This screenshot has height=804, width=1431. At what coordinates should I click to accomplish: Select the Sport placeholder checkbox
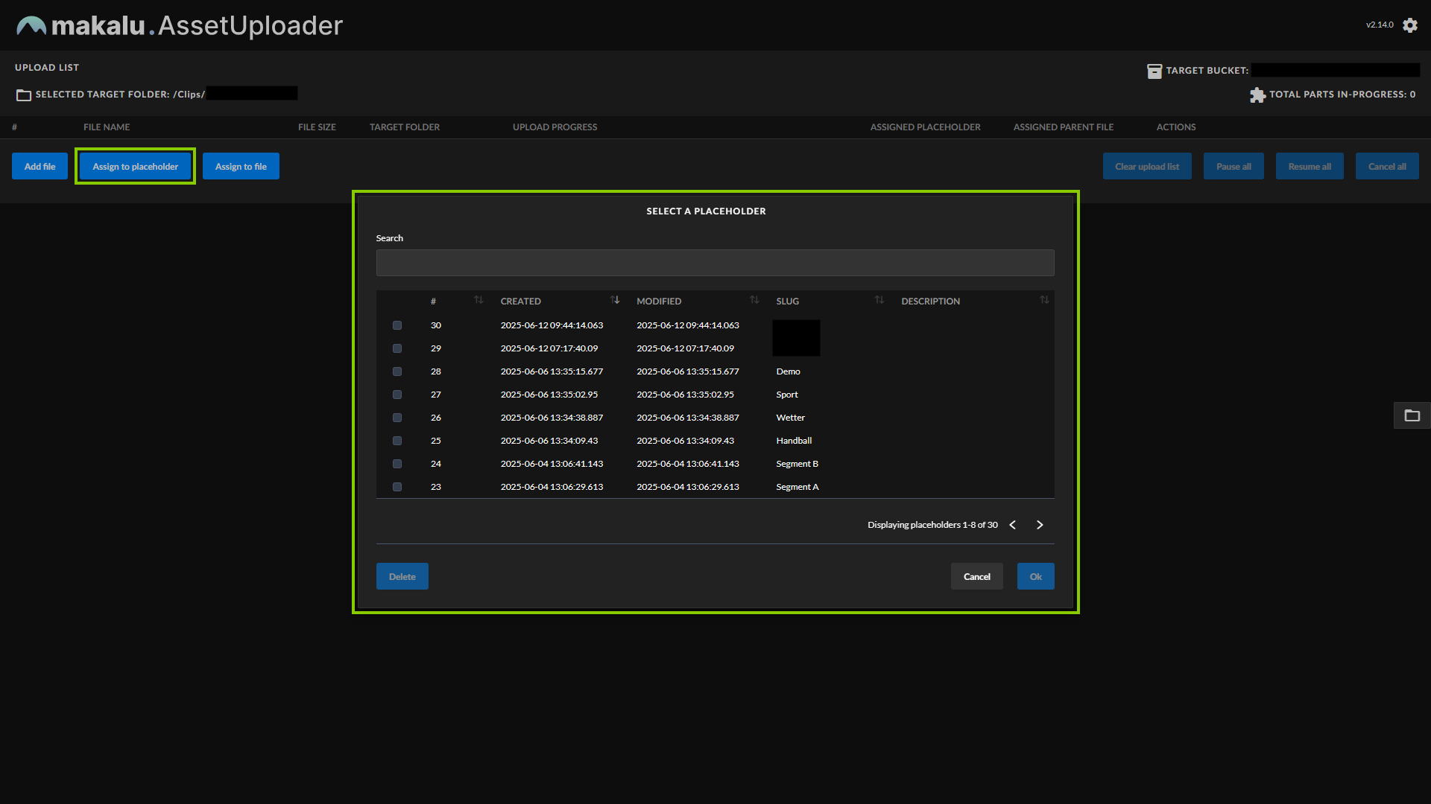(397, 395)
